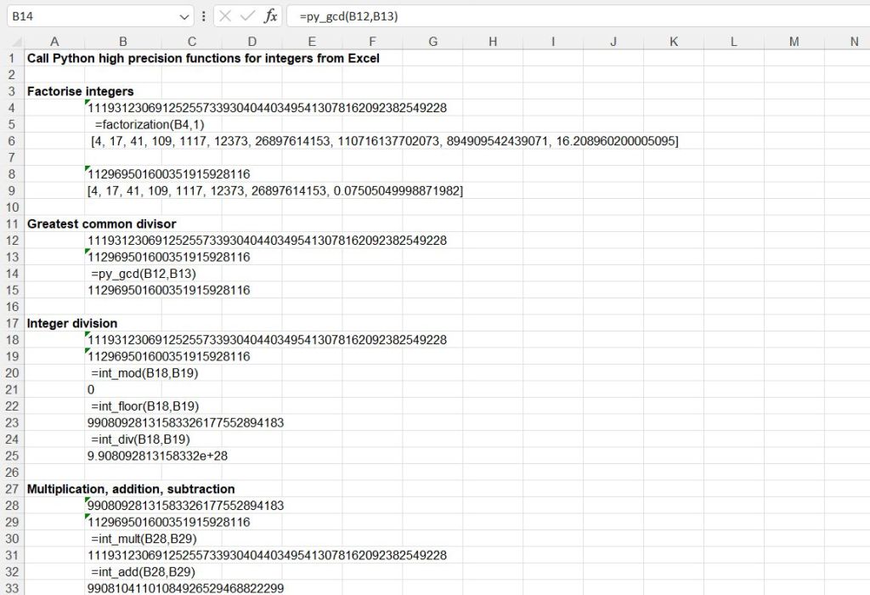This screenshot has height=595, width=870.
Task: Click green error indicator in cell B13
Action: pyautogui.click(x=88, y=252)
